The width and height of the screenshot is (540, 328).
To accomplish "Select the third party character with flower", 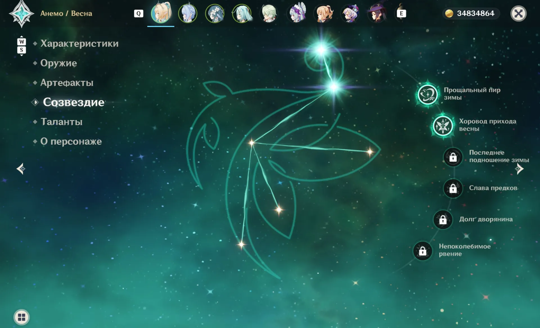I will [x=215, y=13].
